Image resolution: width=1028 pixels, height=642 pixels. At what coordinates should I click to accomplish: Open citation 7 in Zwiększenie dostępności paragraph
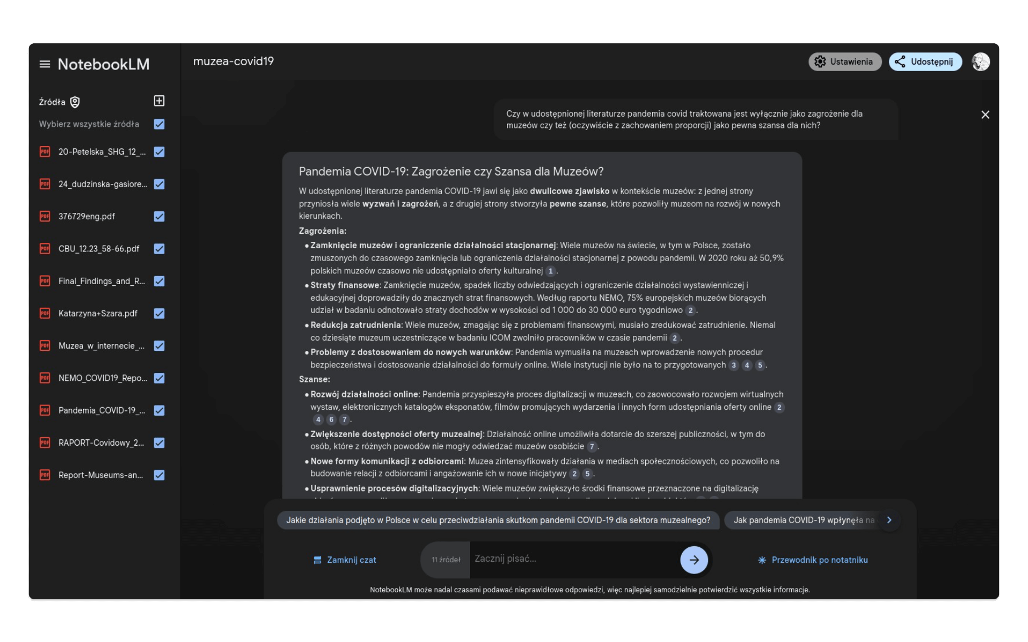(x=592, y=447)
